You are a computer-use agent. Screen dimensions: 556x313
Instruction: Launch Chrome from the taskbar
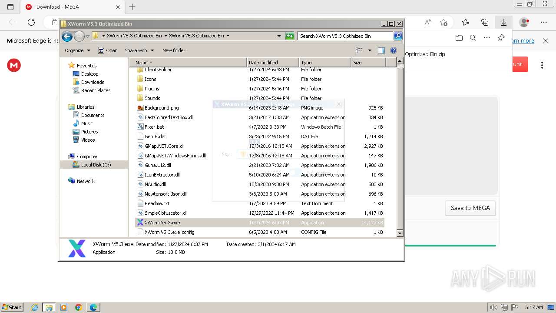(x=78, y=307)
